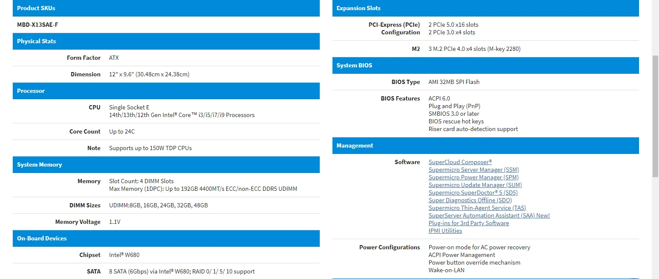Open Supermicro SuperDoctor 5 (SD5) link
The width and height of the screenshot is (659, 279).
coord(473,193)
